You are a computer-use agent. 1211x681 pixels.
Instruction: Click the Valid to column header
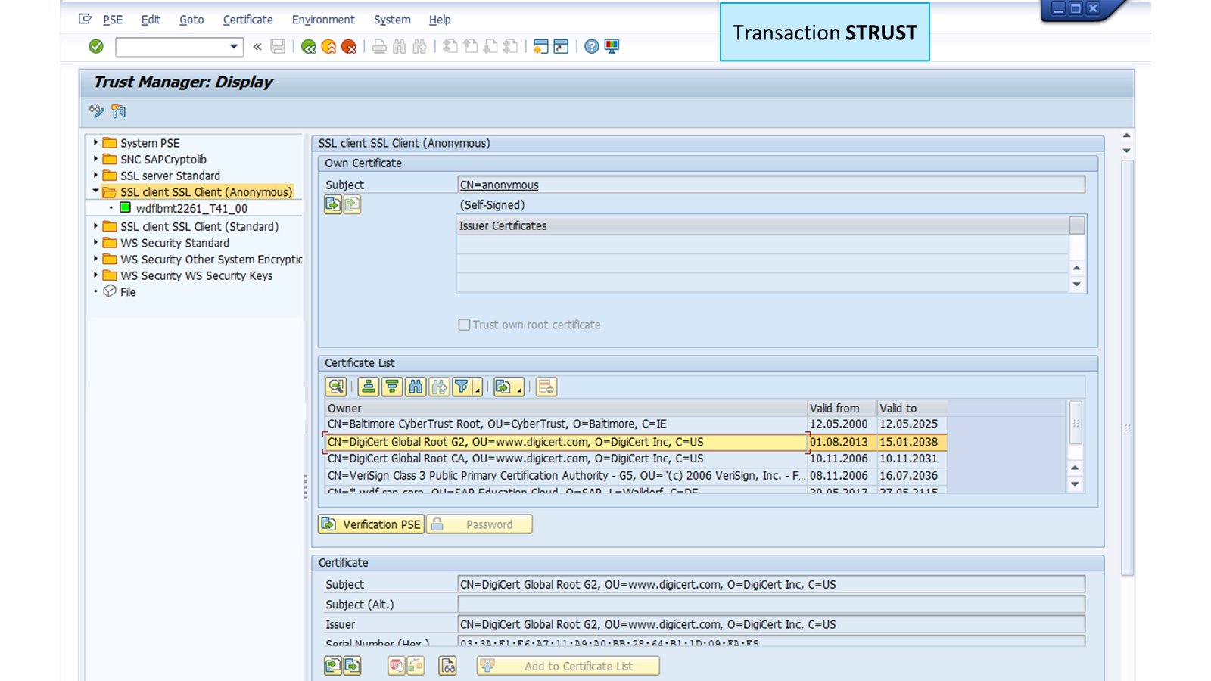point(912,408)
